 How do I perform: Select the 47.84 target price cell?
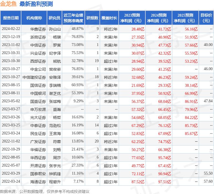tap(208, 101)
